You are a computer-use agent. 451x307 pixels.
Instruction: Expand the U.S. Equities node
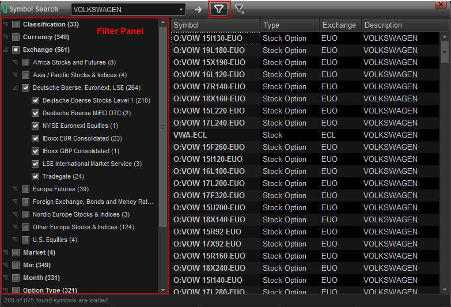15,240
